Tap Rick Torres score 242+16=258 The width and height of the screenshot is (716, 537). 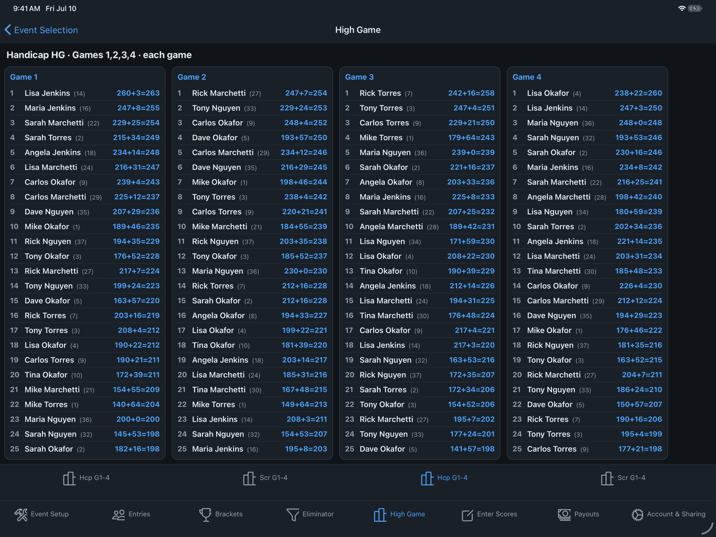click(x=471, y=93)
